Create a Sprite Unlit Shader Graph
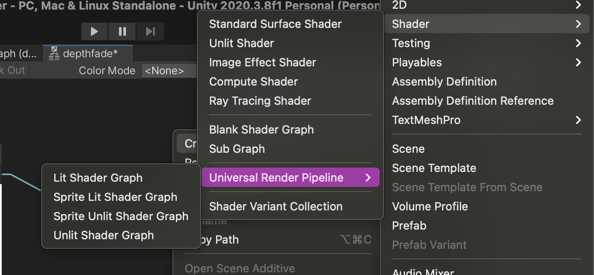594x275 pixels. 121,216
